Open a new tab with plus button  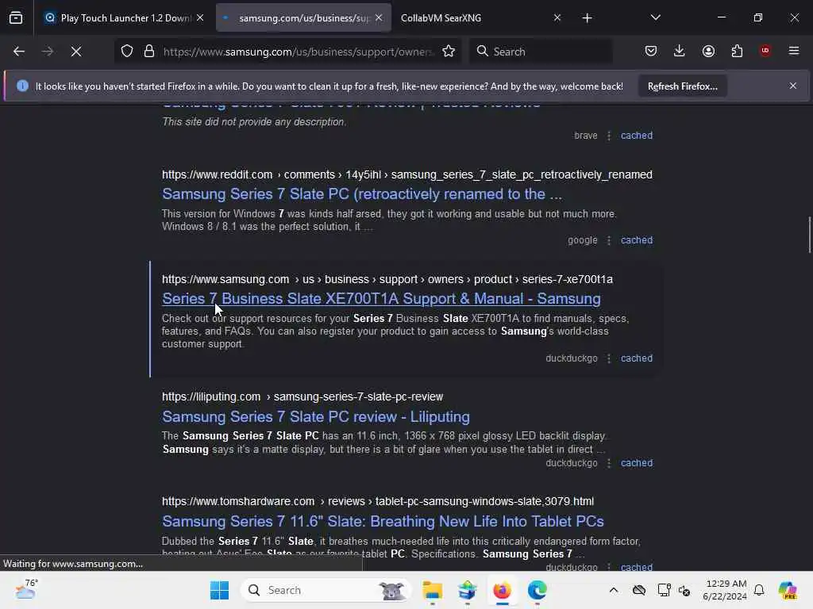587,18
